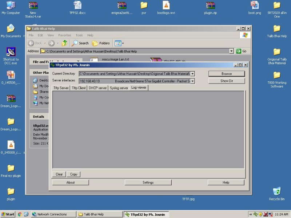
Task: Click the Go button beside address bar
Action: coord(241,51)
